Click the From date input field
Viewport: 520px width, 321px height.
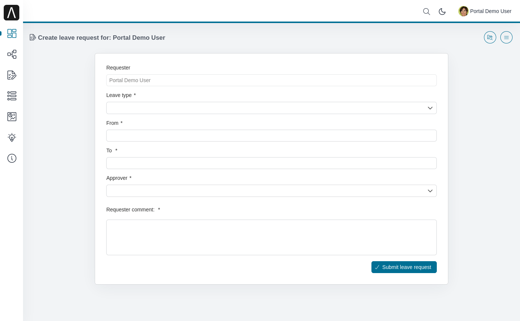pos(271,136)
